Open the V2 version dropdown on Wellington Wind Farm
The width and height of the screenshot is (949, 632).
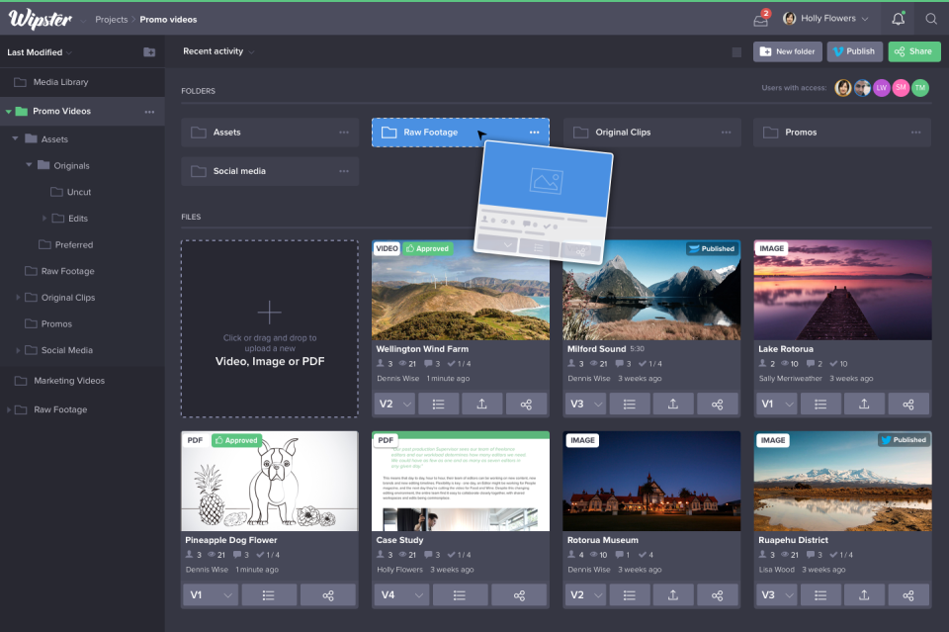[394, 404]
